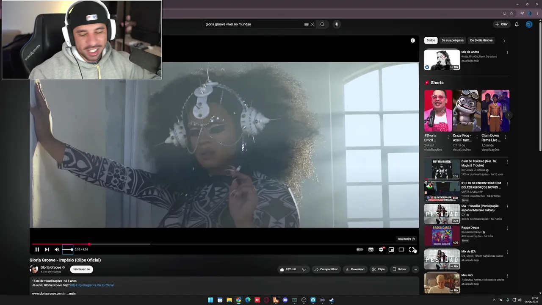Open options for Ragga Dagga video

[508, 228]
